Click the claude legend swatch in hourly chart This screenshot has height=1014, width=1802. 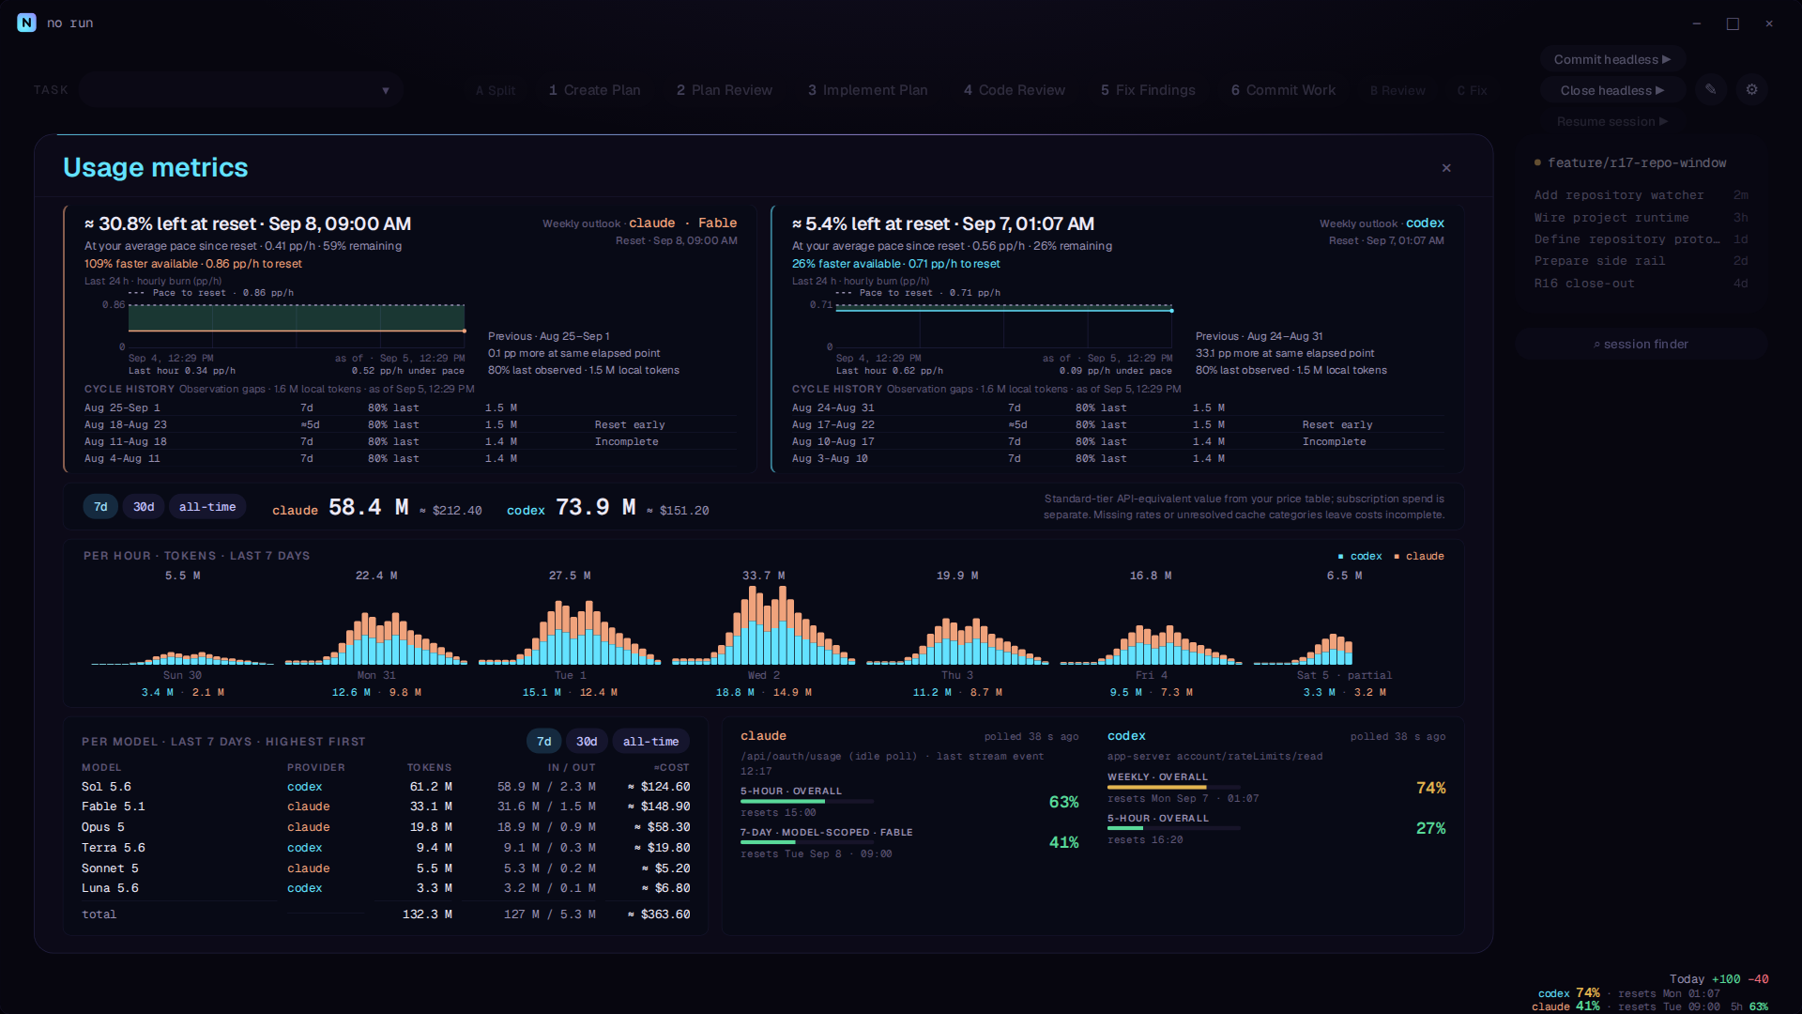pos(1397,557)
